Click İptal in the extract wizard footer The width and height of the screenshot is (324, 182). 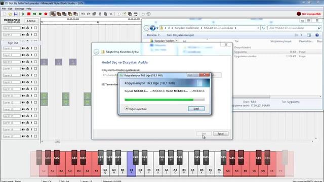[x=221, y=133]
